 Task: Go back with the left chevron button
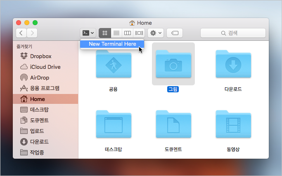point(21,33)
